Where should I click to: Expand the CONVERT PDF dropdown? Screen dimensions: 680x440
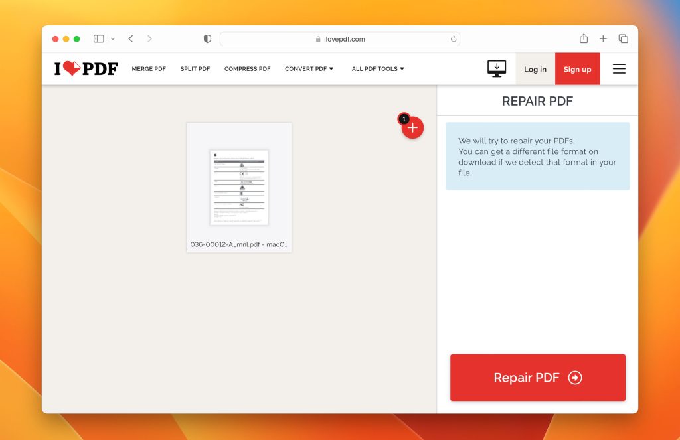[309, 68]
